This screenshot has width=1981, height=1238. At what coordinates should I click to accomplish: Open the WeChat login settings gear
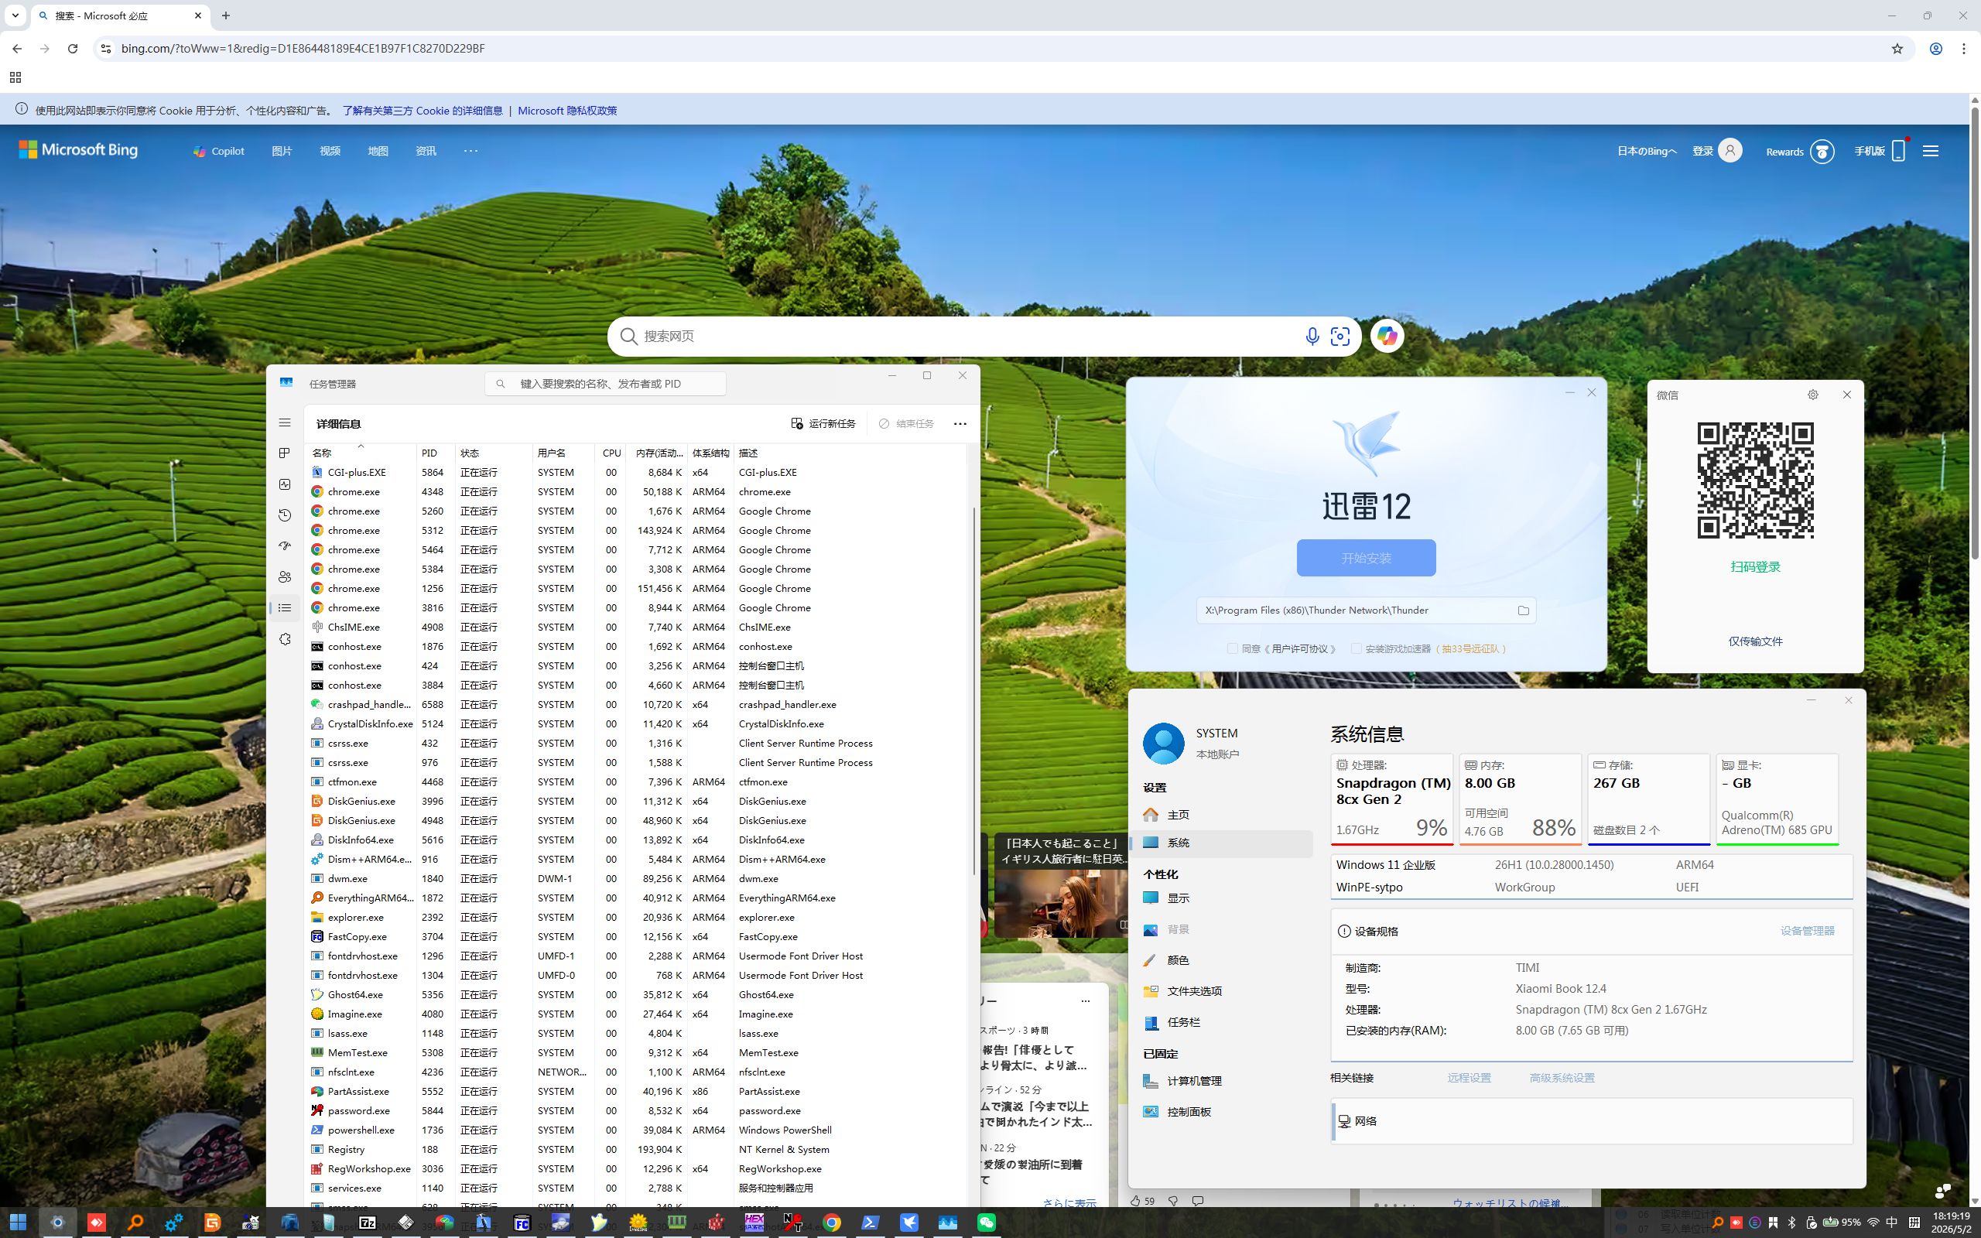pyautogui.click(x=1813, y=395)
